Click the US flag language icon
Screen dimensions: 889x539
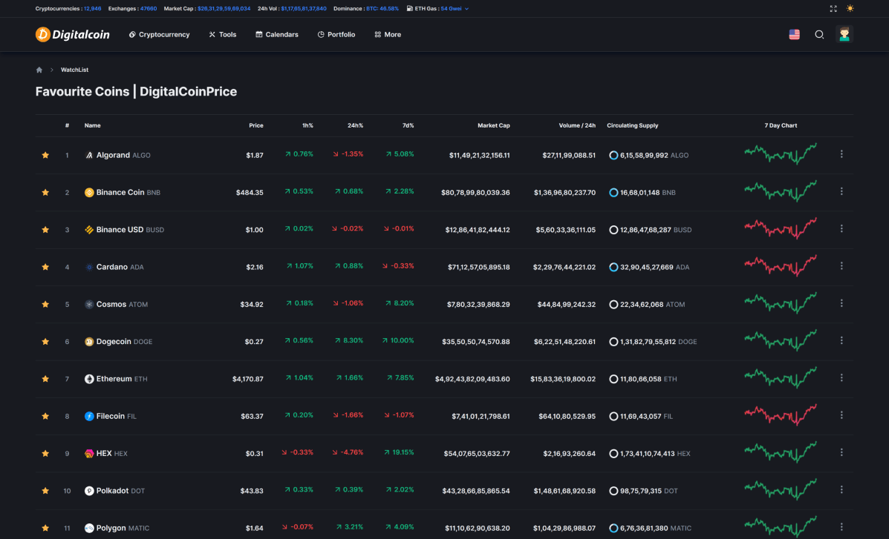click(x=795, y=35)
